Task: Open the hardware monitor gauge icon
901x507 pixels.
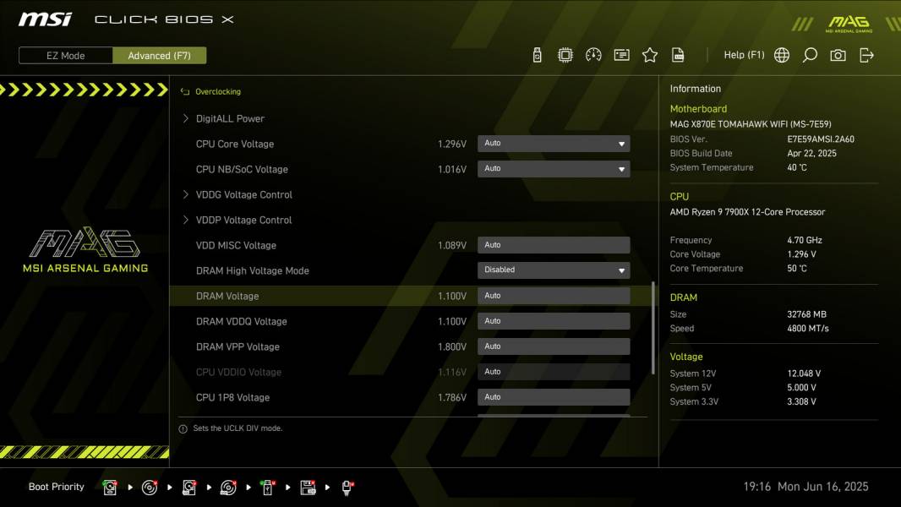Action: click(593, 55)
